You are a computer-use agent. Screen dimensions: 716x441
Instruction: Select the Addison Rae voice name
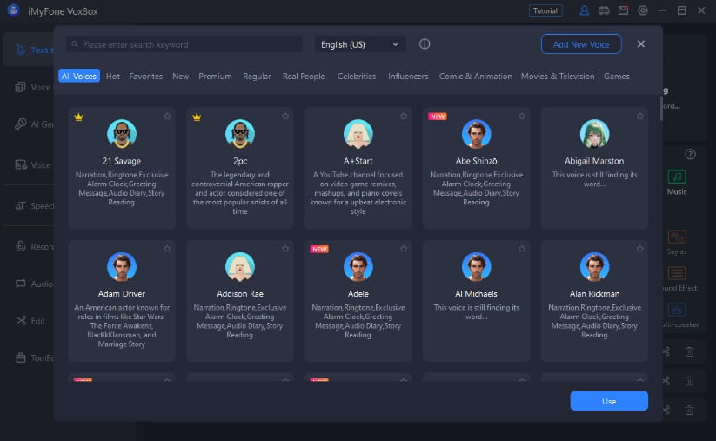240,293
